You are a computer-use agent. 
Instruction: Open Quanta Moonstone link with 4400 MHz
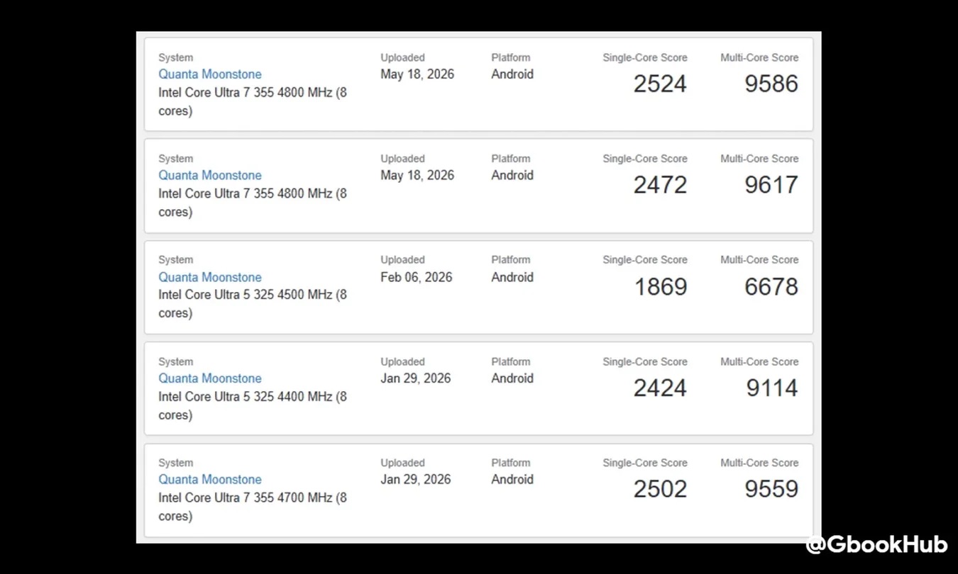[x=210, y=378]
